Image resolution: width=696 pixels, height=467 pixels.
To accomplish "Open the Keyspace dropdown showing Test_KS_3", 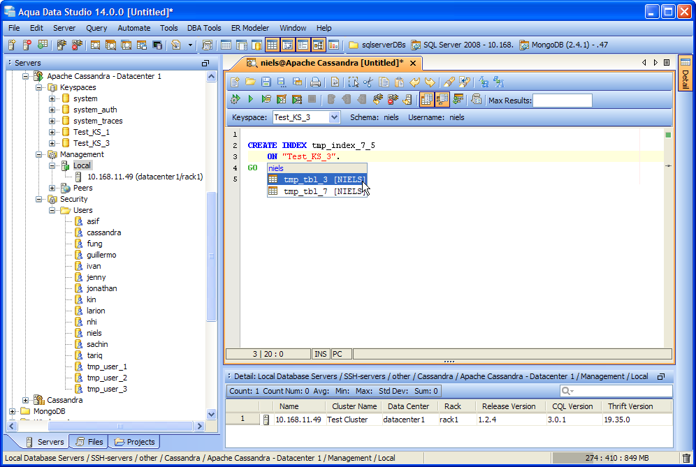I will pos(334,117).
